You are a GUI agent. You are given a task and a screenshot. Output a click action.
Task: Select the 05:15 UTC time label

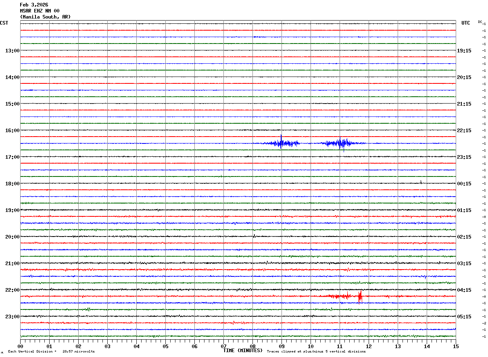[464, 317]
